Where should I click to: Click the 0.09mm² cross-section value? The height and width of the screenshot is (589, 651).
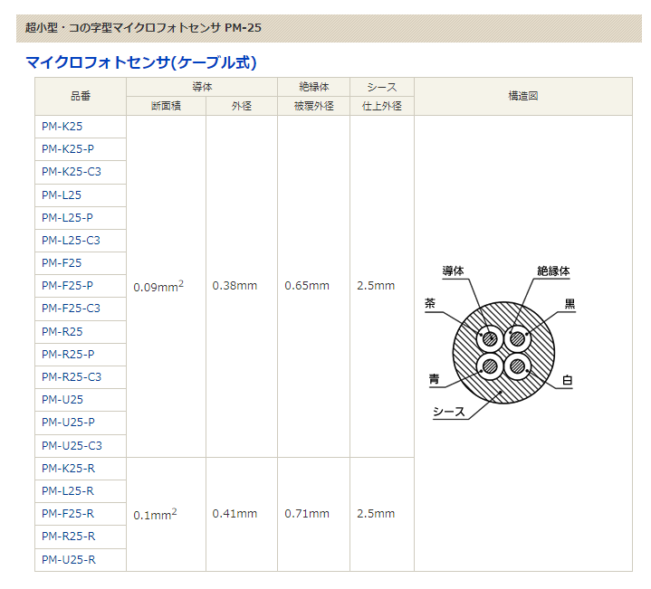click(158, 286)
